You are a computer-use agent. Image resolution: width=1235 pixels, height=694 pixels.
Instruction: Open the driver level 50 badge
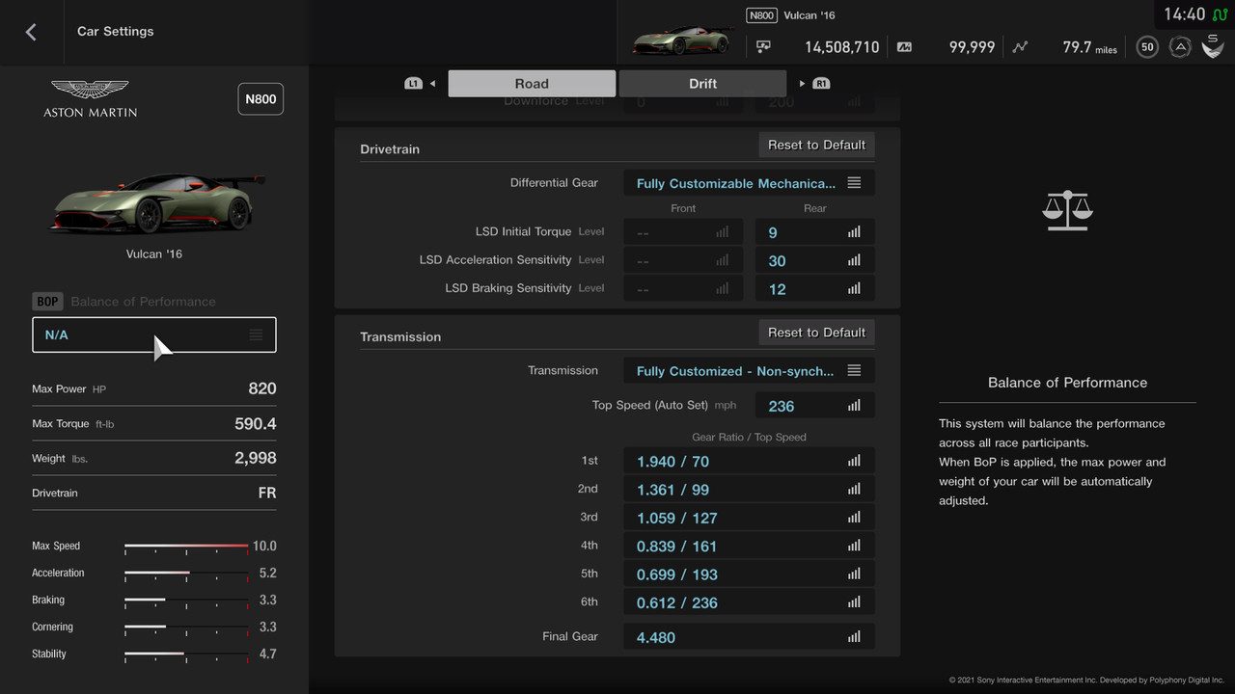pyautogui.click(x=1147, y=46)
